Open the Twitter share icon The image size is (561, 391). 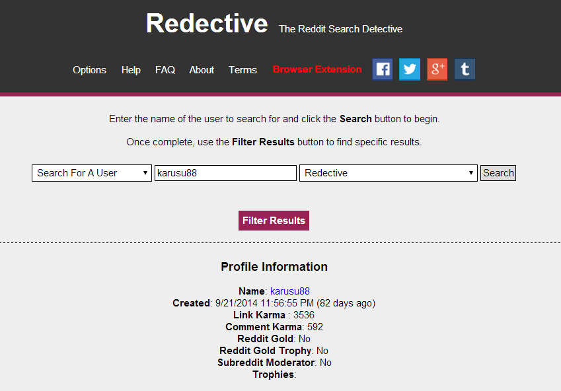tap(410, 69)
